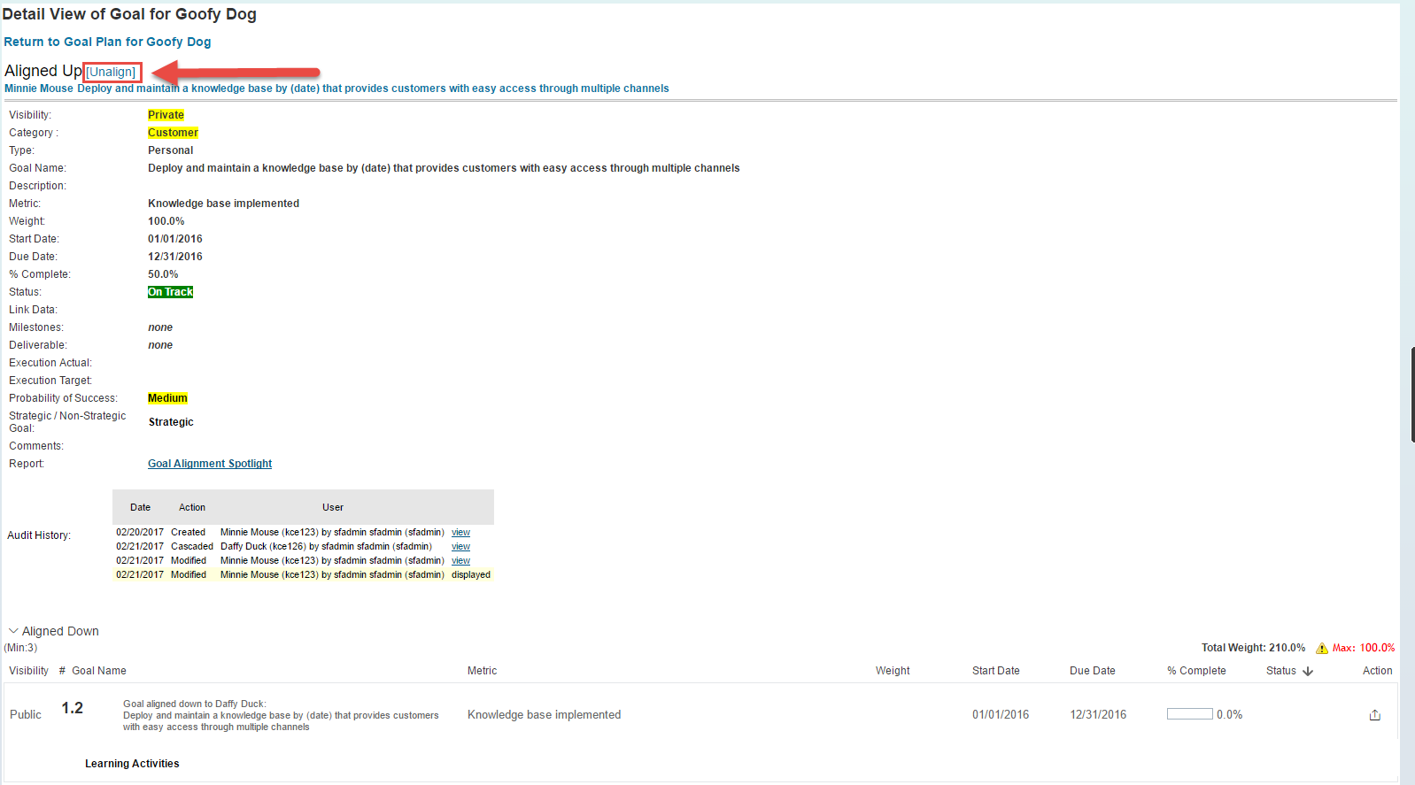The width and height of the screenshot is (1415, 785).
Task: Click the Weight value 100.0%
Action: coord(166,221)
